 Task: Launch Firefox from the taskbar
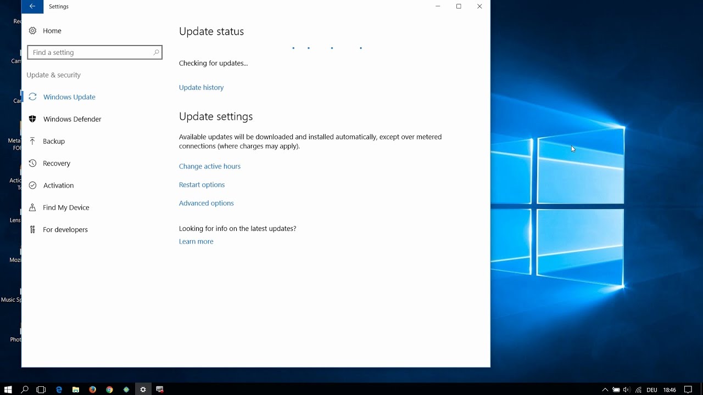(x=92, y=390)
